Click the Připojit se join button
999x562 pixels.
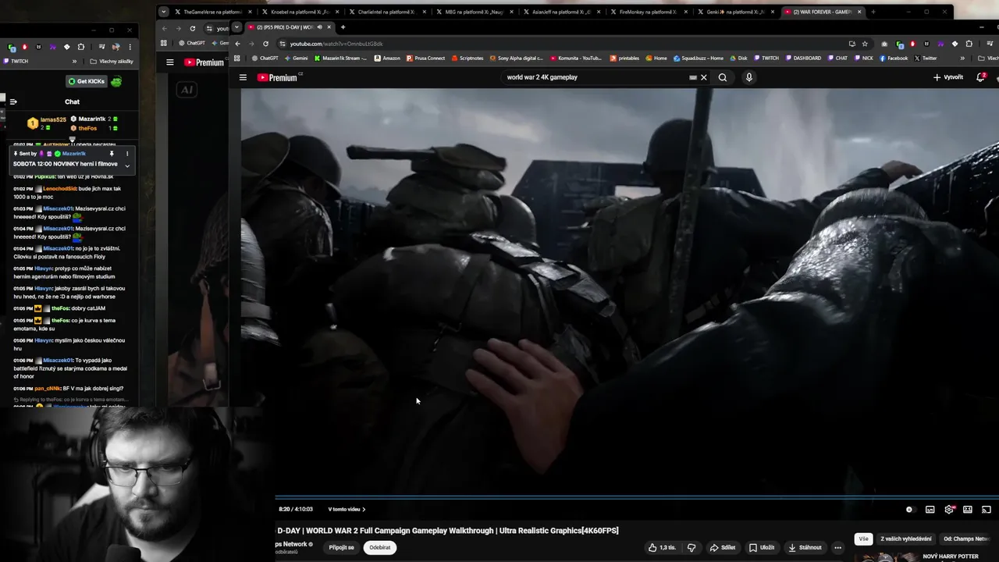(x=341, y=547)
